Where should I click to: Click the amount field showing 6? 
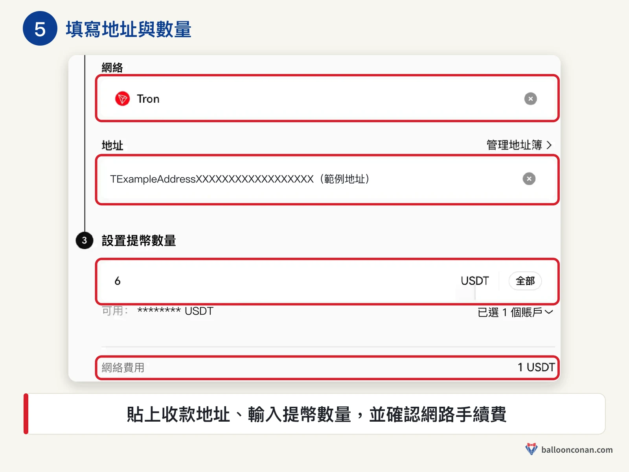point(327,281)
